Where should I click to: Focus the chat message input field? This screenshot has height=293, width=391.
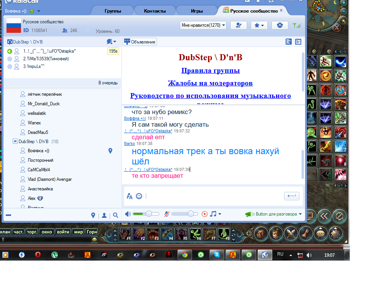point(213,196)
